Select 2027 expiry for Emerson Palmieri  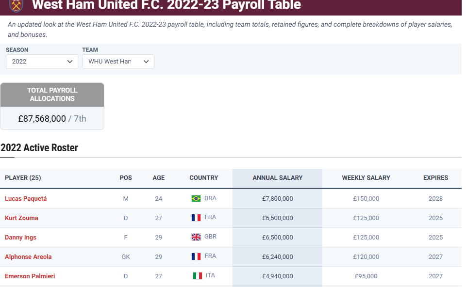pyautogui.click(x=436, y=276)
